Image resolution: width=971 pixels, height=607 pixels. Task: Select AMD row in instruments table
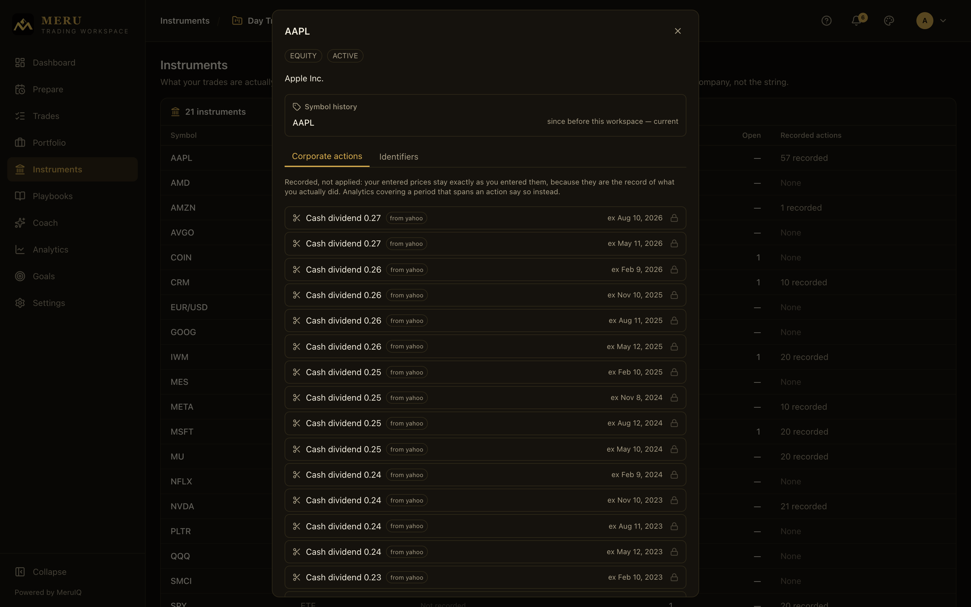tap(558, 183)
